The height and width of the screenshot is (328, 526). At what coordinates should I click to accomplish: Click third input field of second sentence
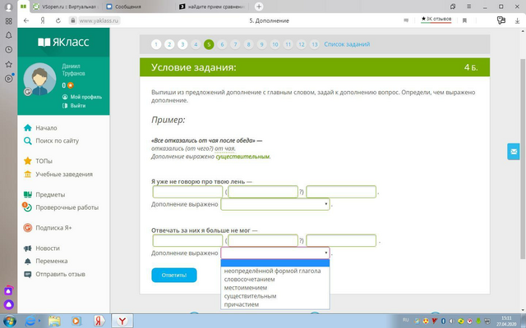pyautogui.click(x=341, y=241)
